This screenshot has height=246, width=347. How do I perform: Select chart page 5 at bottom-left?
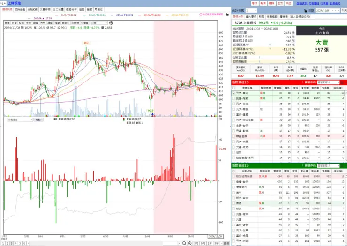pyautogui.click(x=20, y=243)
